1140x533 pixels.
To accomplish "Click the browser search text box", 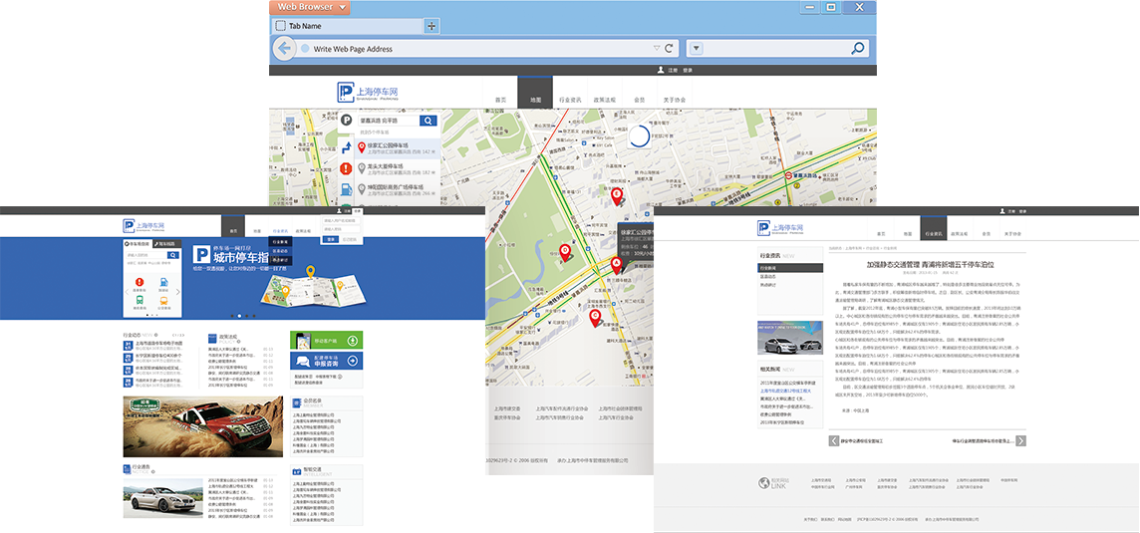I will point(776,49).
